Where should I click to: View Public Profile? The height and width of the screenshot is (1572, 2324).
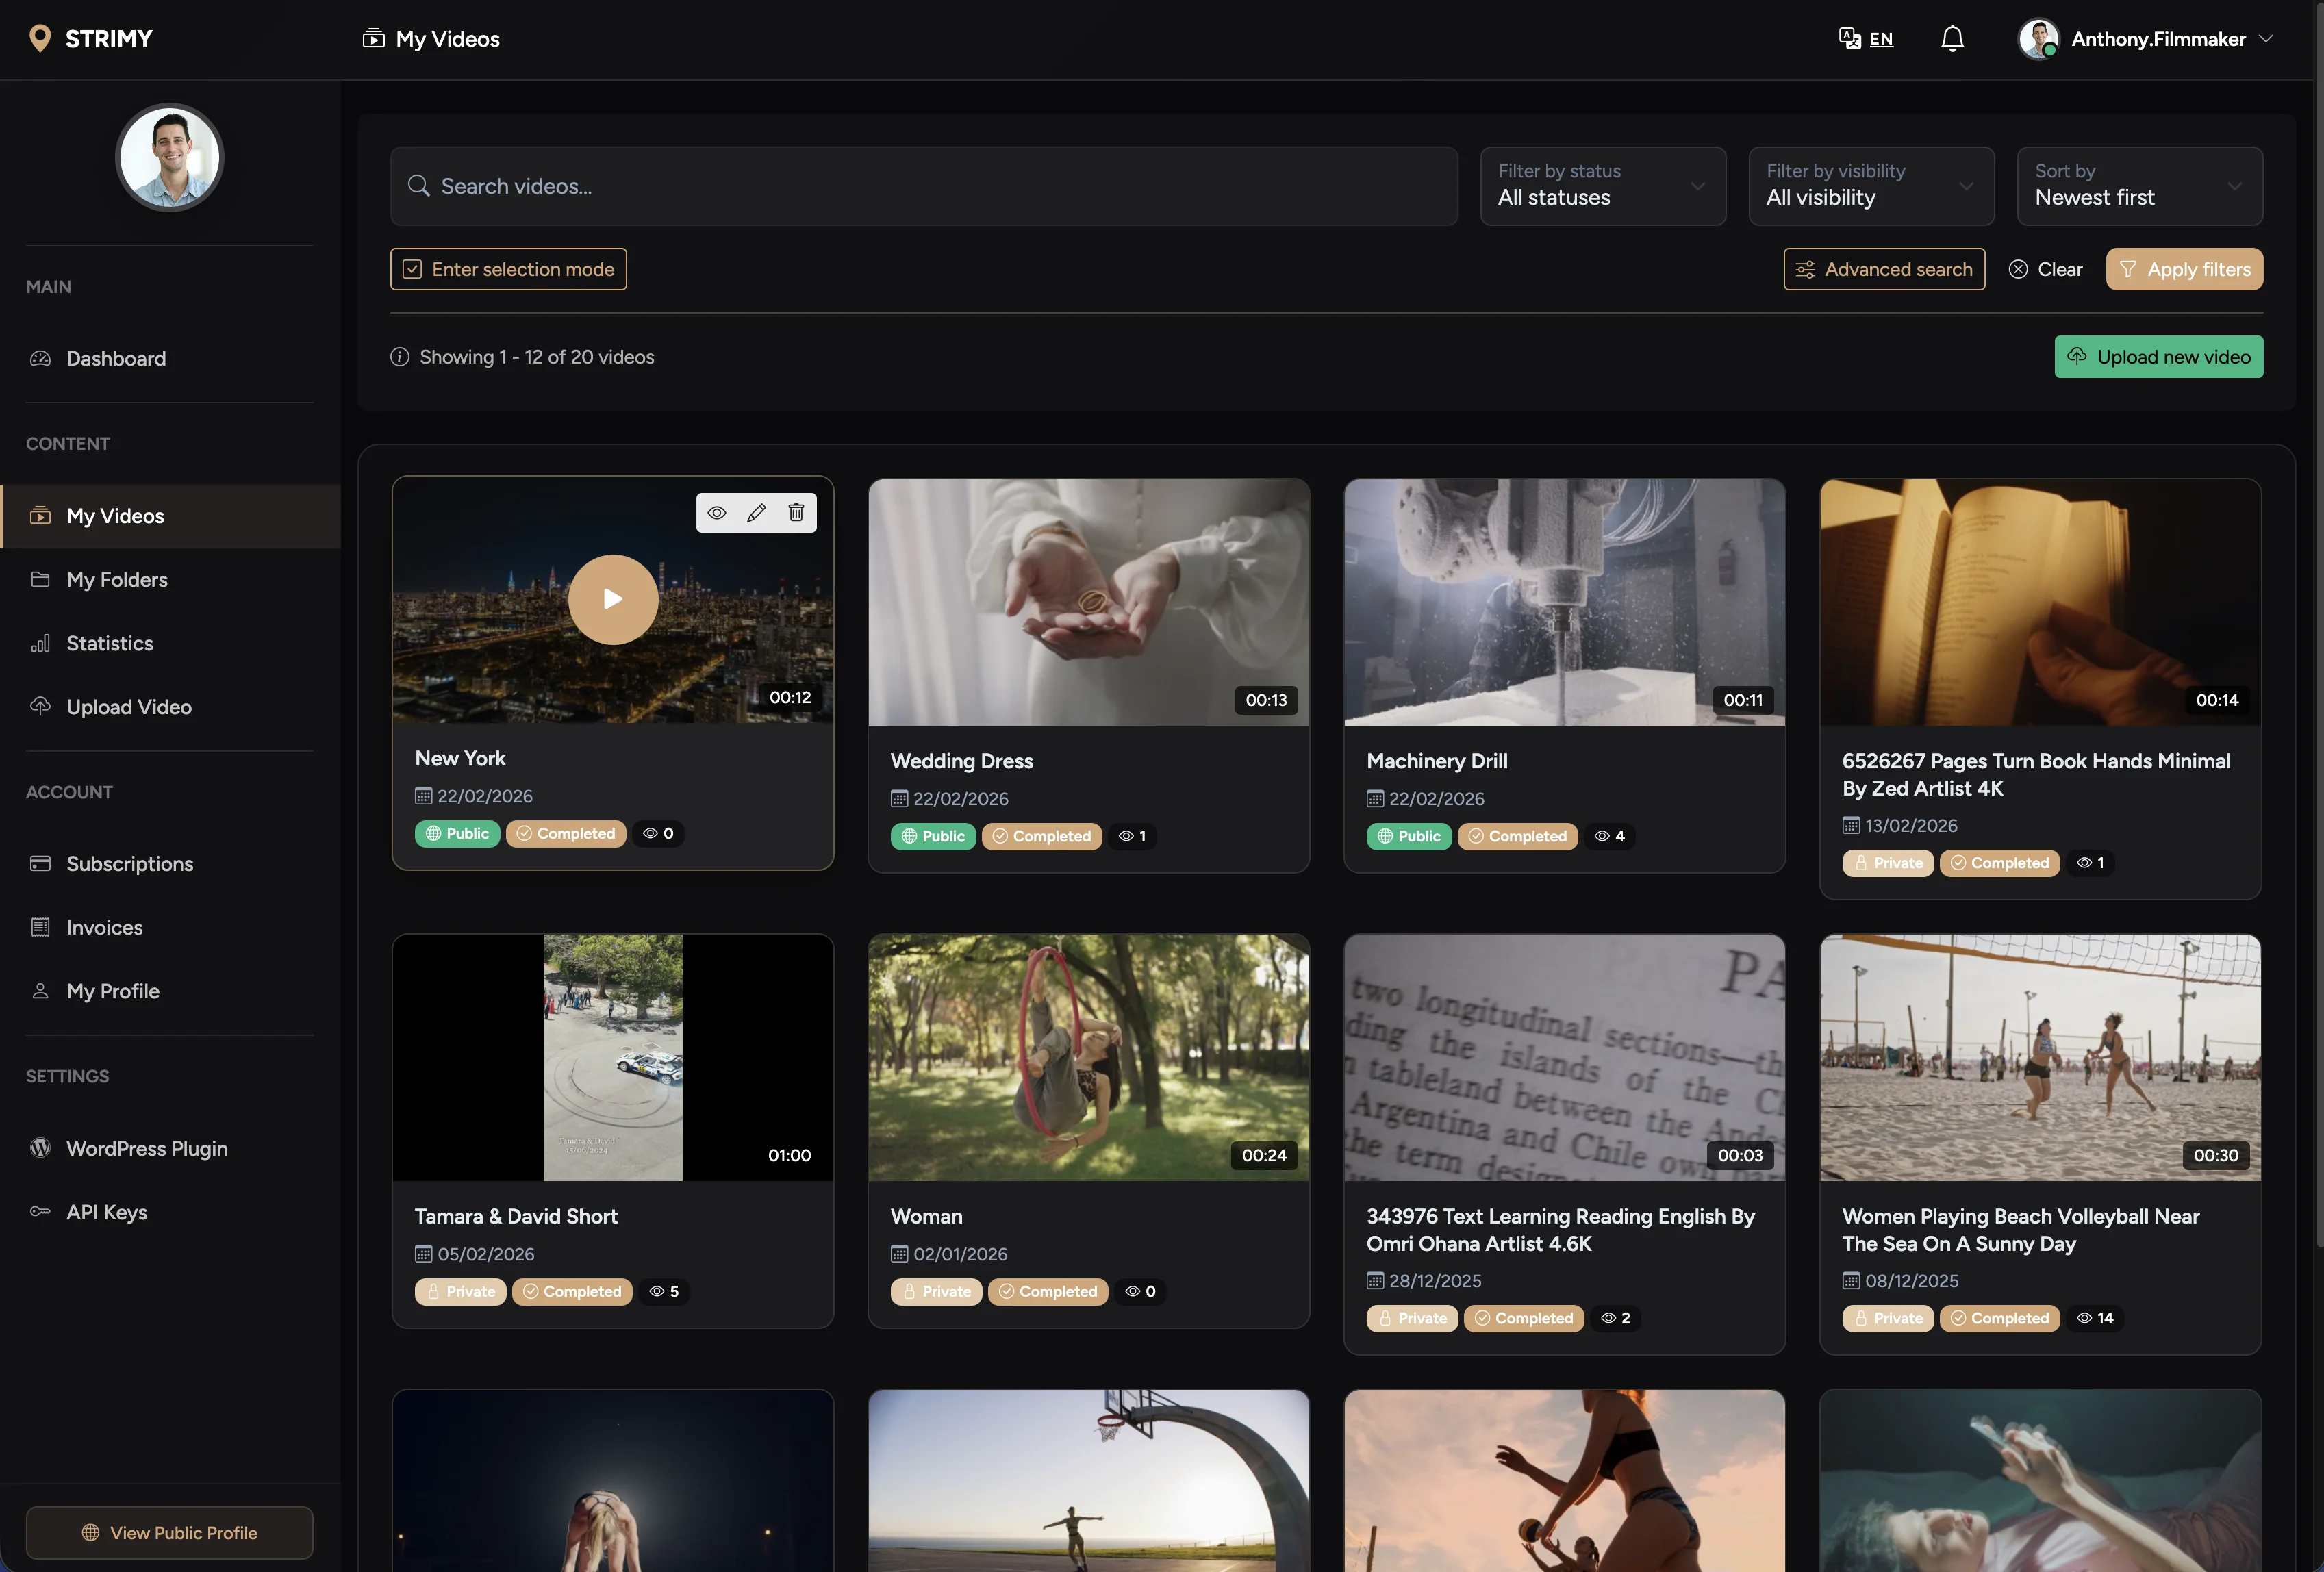pos(169,1533)
